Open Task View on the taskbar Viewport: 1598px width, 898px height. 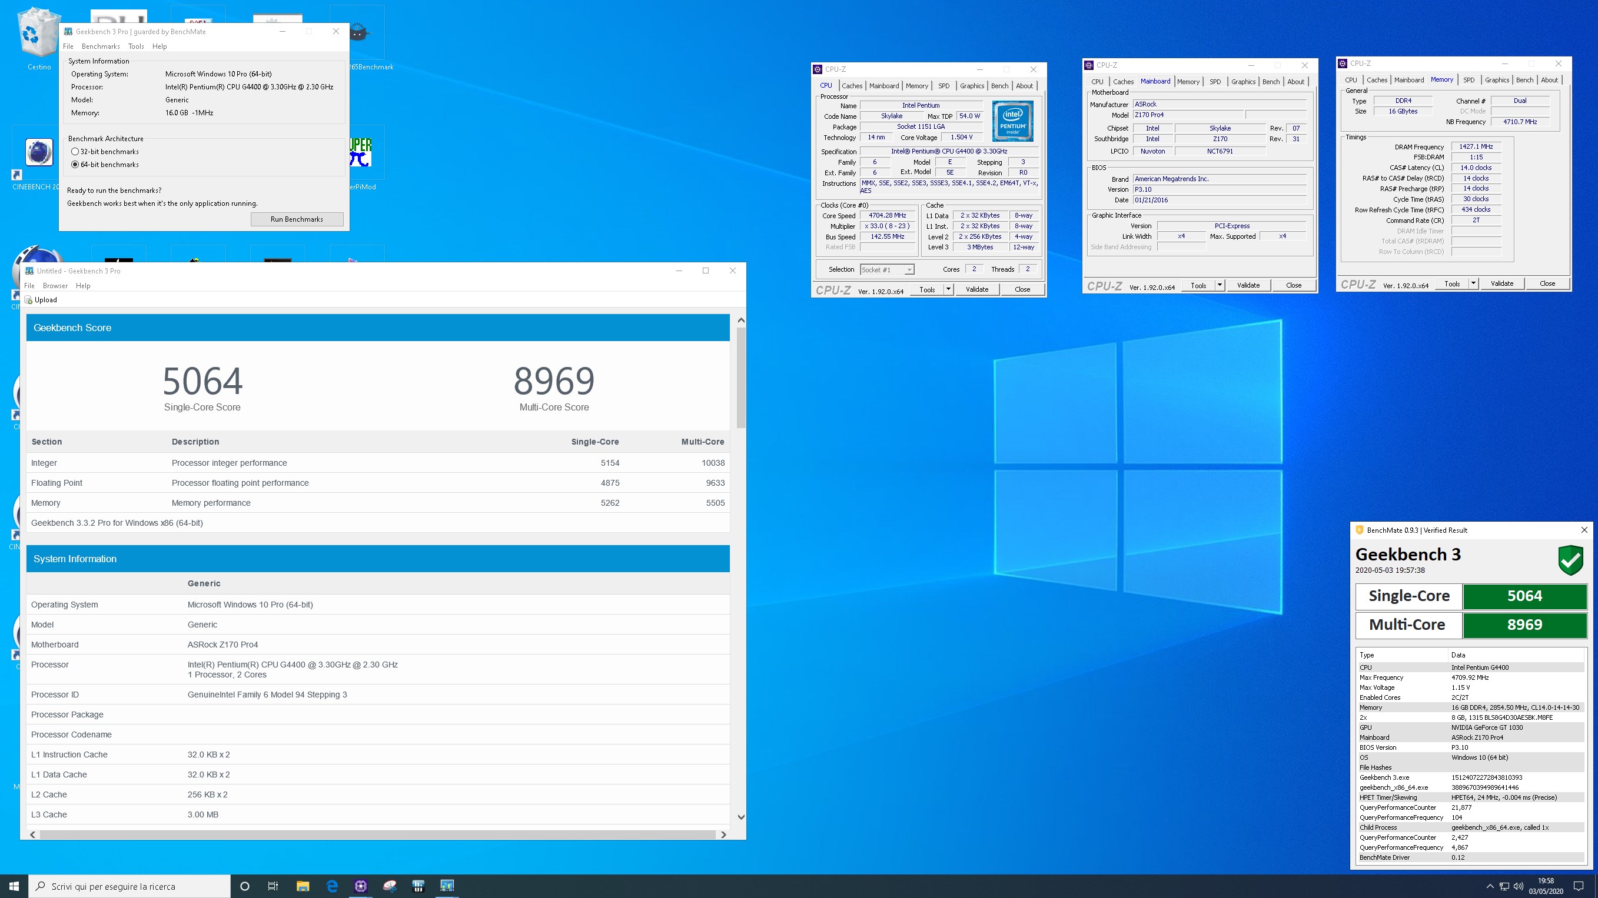[x=273, y=886]
